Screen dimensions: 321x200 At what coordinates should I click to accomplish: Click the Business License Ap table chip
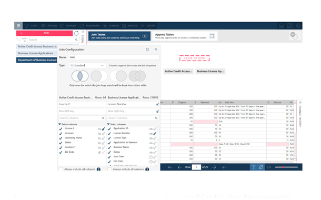[210, 71]
